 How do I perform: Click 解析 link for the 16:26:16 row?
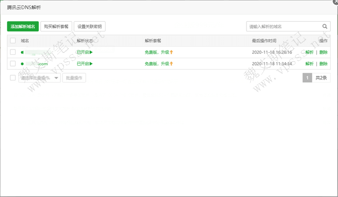309,52
